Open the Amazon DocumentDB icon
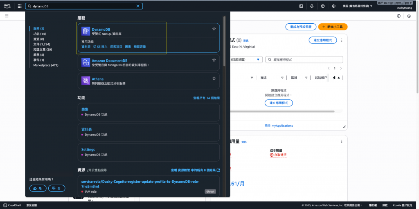The width and height of the screenshot is (419, 209). [86, 63]
